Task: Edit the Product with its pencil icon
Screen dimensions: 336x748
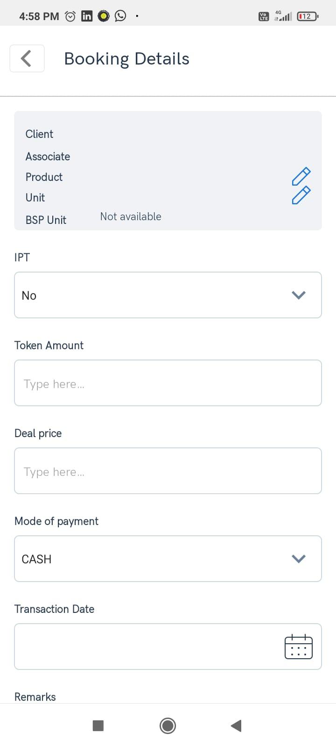Action: pyautogui.click(x=301, y=176)
